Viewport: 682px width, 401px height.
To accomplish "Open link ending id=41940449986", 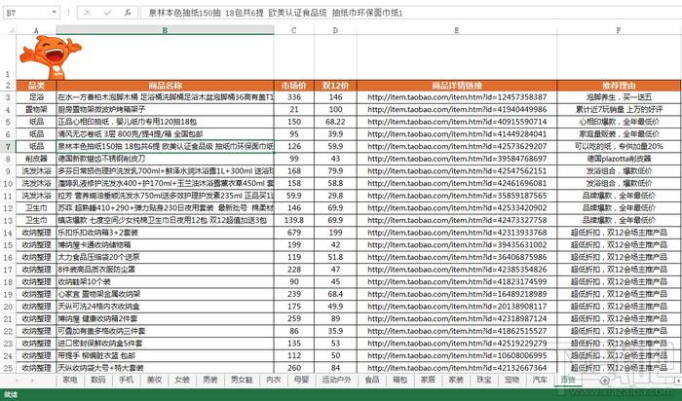I will point(457,109).
